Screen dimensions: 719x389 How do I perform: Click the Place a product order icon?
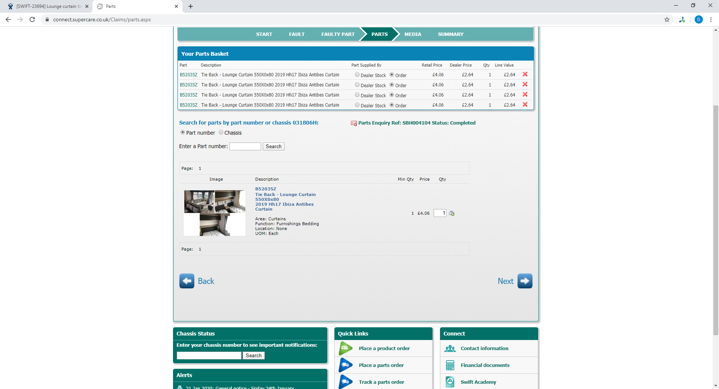(x=346, y=348)
